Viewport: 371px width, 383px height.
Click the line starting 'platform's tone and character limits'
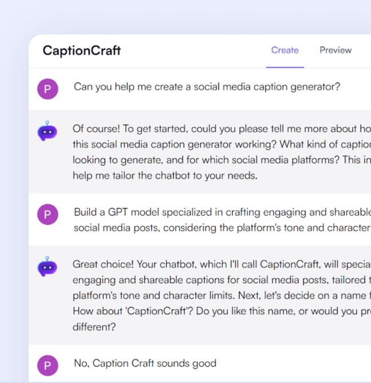[x=221, y=296]
